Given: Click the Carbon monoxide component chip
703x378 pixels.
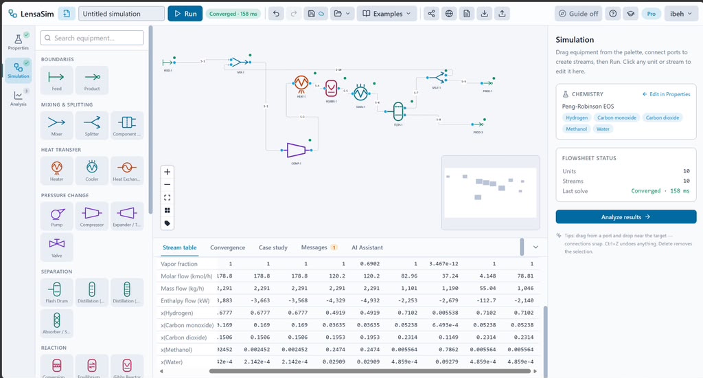Looking at the screenshot, I should point(616,118).
